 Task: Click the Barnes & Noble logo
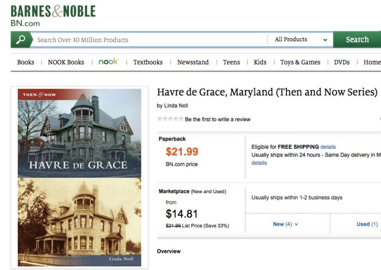point(53,15)
